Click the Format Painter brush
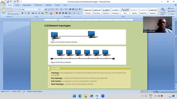Viewport: 177px width, 99px height. pos(8,14)
